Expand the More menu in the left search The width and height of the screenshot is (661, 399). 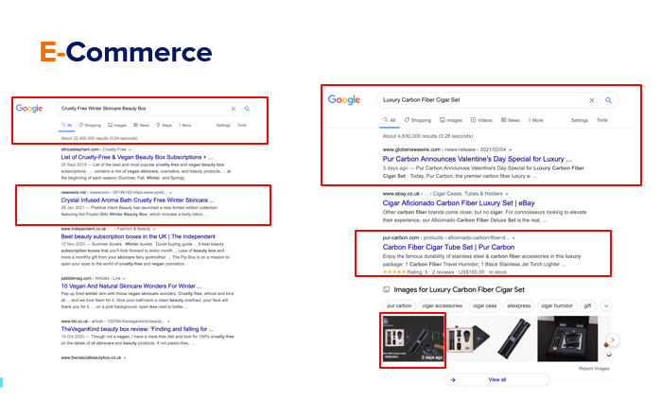pos(185,125)
